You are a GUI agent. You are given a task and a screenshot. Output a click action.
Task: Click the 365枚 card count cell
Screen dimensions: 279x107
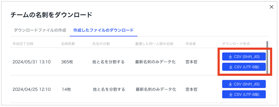(x=67, y=62)
